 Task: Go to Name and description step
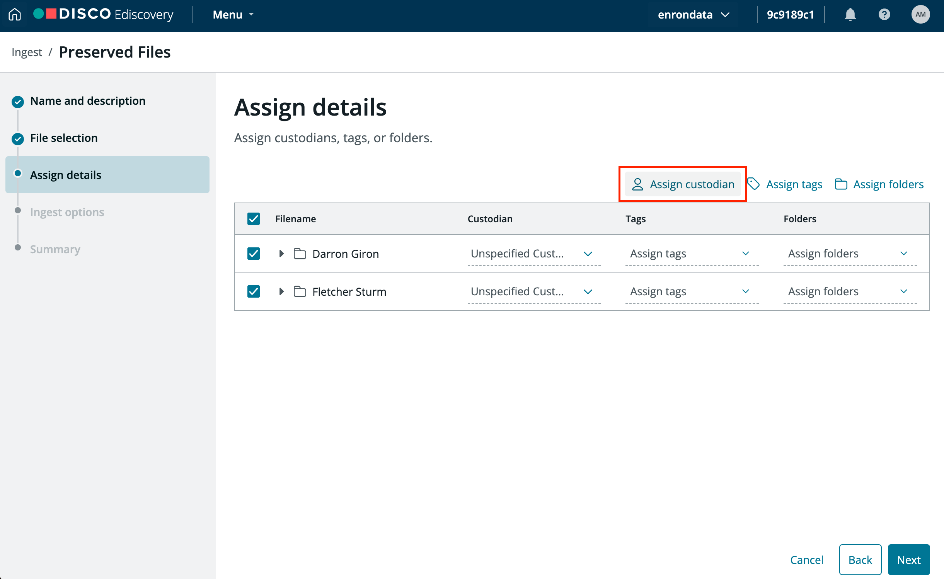click(x=88, y=101)
